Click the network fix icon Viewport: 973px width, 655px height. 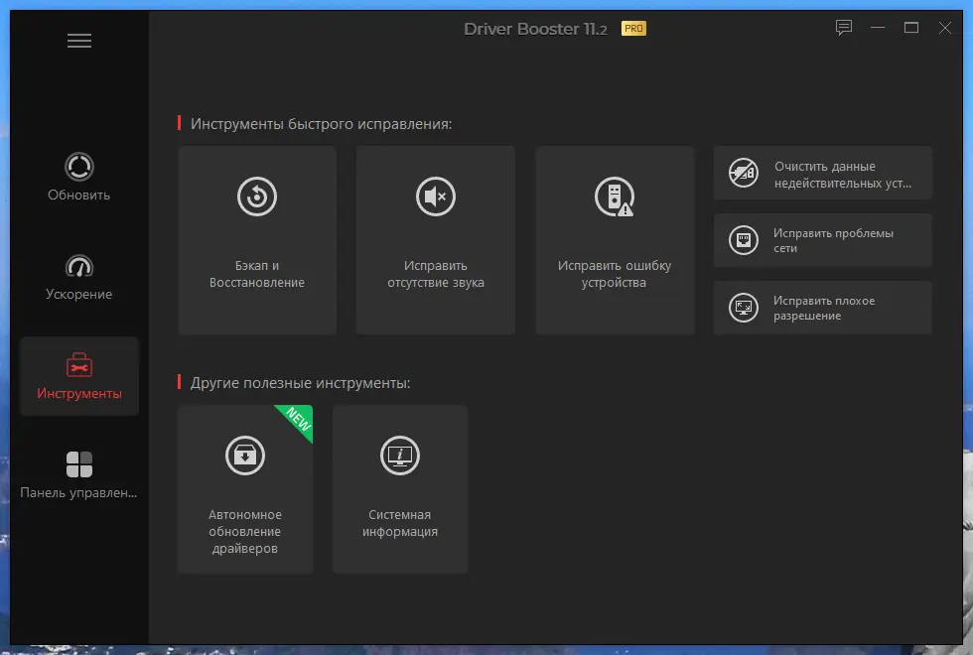(x=744, y=240)
